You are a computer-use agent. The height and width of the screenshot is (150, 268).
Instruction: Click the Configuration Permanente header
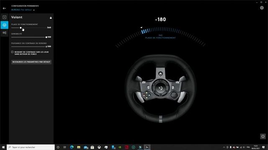pos(25,6)
